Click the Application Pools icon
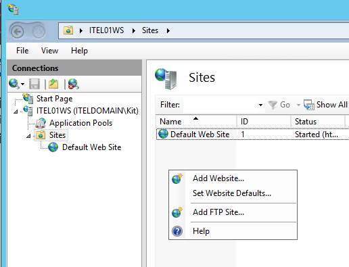 pyautogui.click(x=41, y=123)
